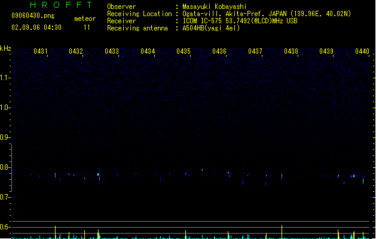This screenshot has height=239, width=376.
Task: Click the name Masayuki Kobayashi
Action: pyautogui.click(x=215, y=7)
